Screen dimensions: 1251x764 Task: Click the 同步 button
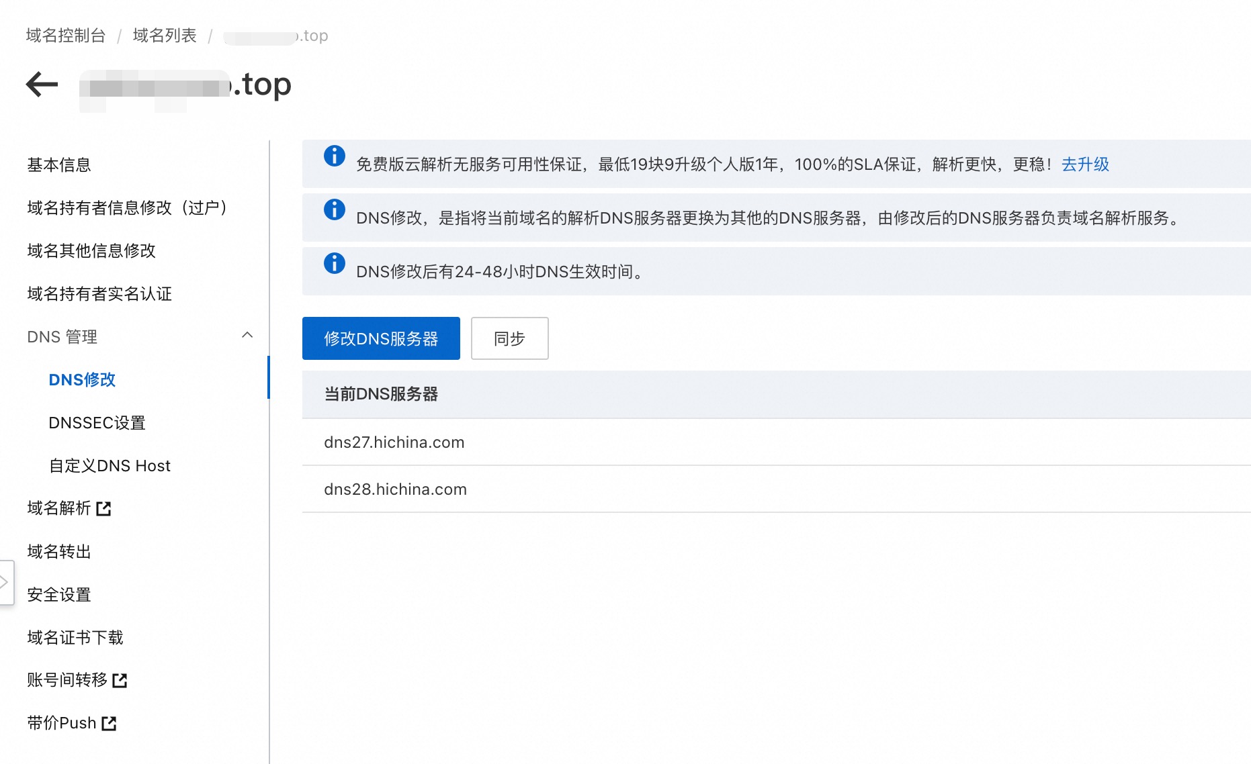(509, 338)
